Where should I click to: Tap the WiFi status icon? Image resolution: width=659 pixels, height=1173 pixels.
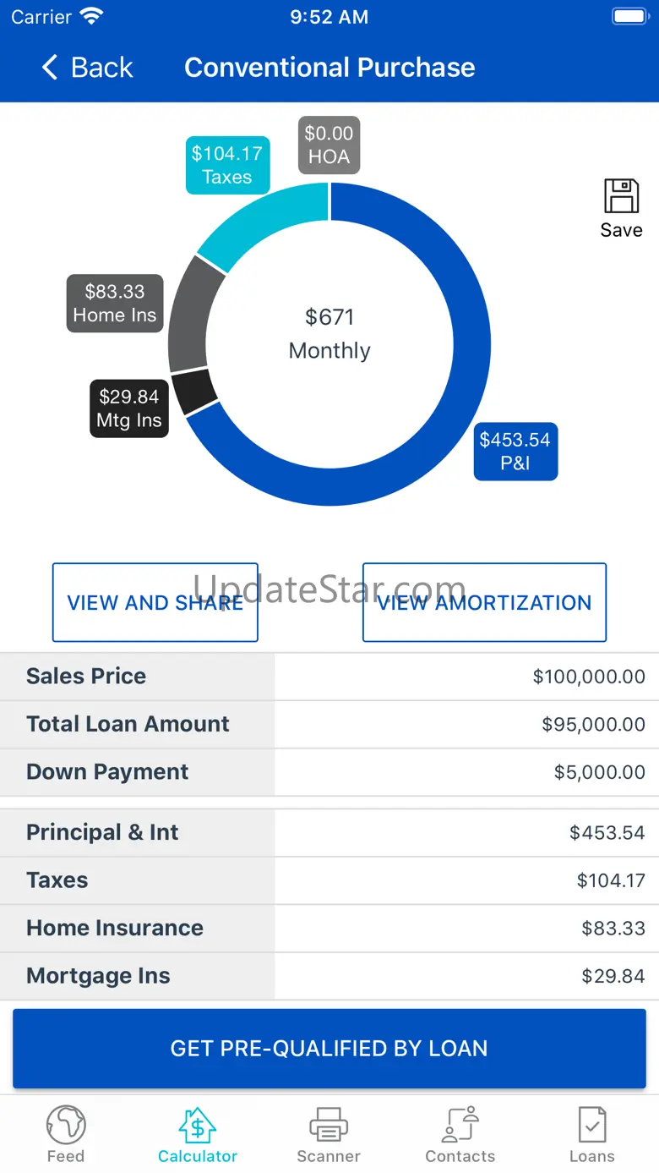tap(91, 16)
